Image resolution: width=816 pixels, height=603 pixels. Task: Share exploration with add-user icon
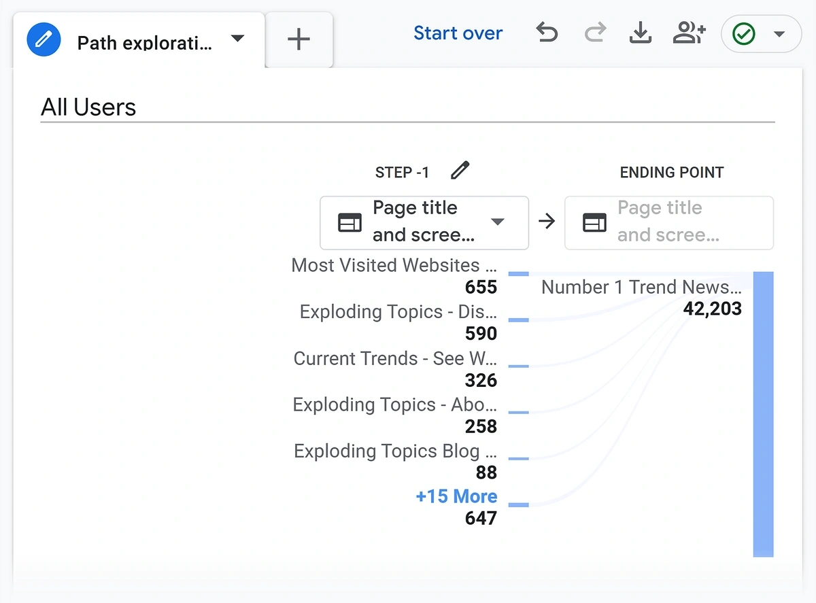(689, 33)
